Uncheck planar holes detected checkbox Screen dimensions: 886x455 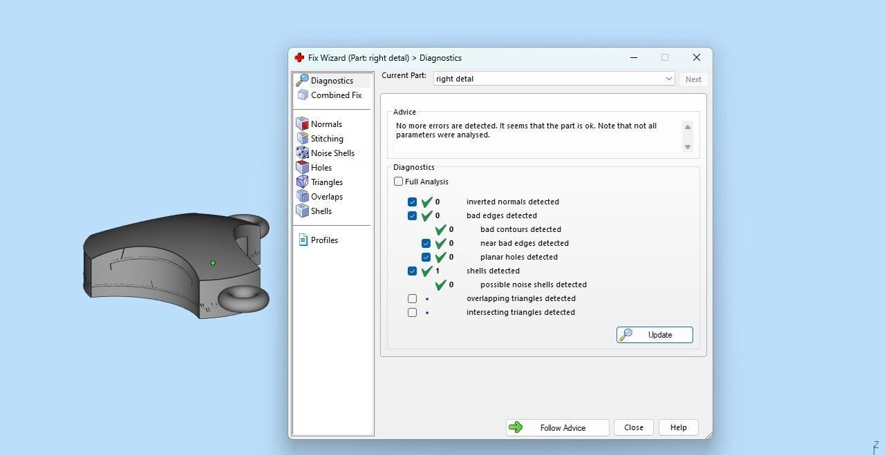426,257
